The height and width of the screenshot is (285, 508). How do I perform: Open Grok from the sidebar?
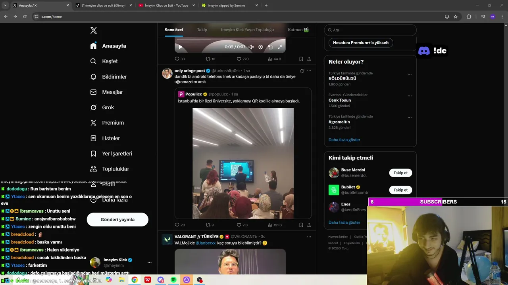click(x=102, y=108)
